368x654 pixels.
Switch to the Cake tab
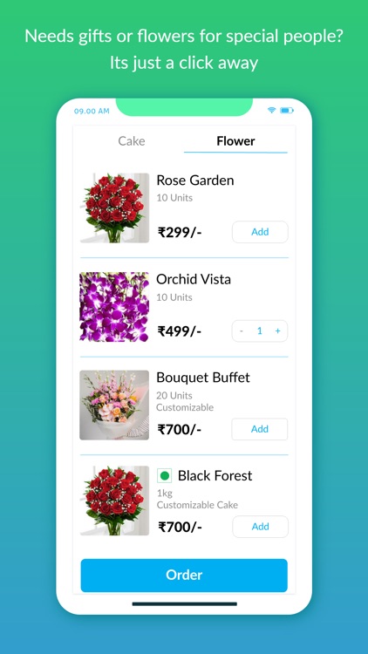(132, 141)
